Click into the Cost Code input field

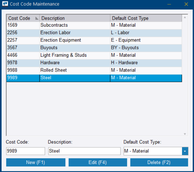tap(25, 151)
